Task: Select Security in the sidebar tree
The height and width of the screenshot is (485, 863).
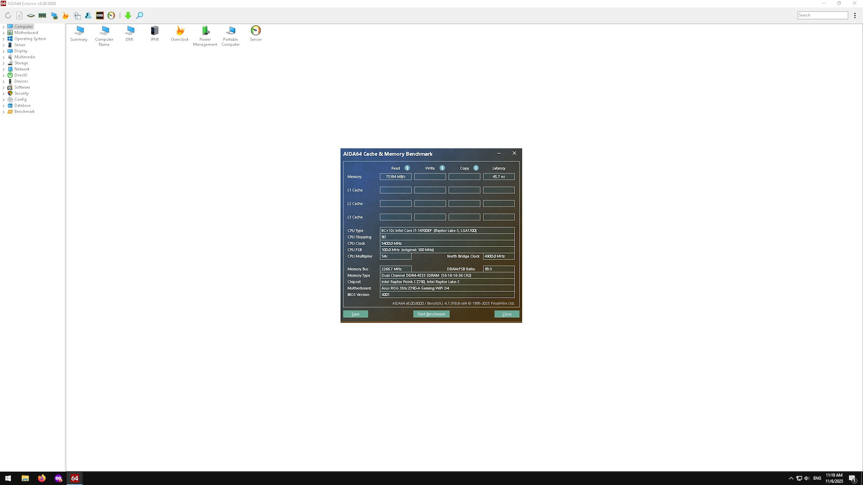Action: [22, 93]
